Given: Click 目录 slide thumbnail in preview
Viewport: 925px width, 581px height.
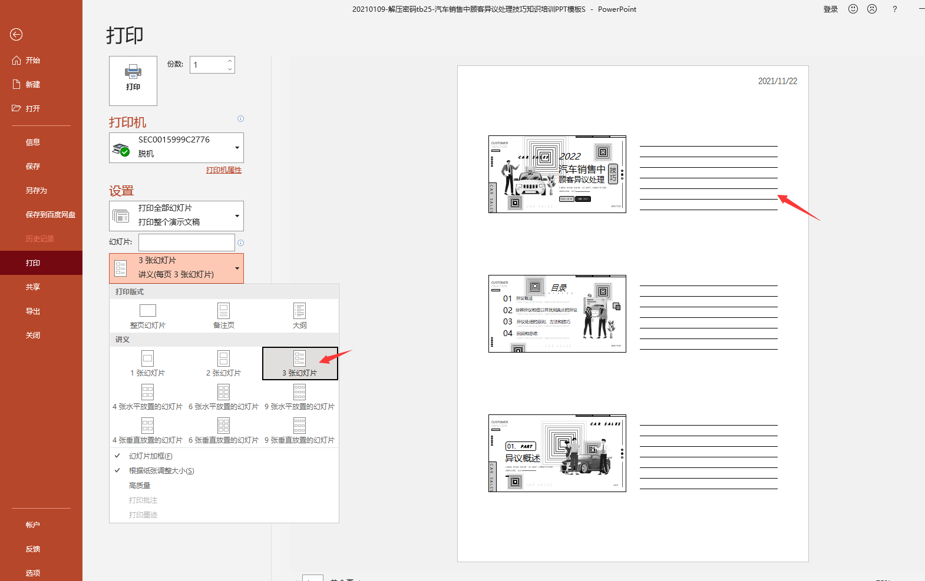Looking at the screenshot, I should pyautogui.click(x=557, y=314).
